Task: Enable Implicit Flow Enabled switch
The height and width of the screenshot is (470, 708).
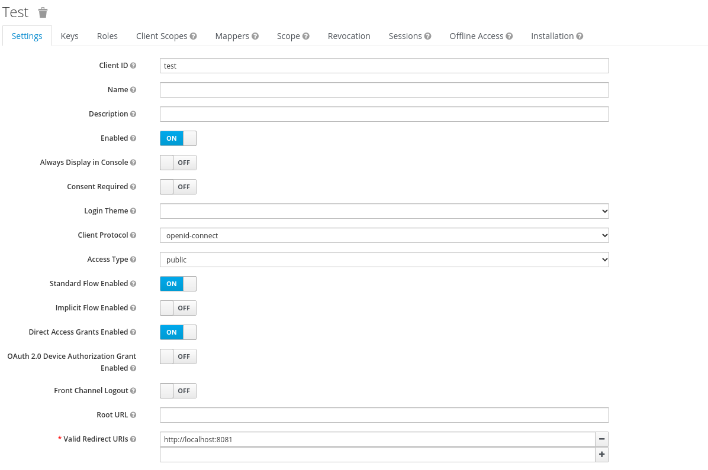Action: pyautogui.click(x=178, y=308)
